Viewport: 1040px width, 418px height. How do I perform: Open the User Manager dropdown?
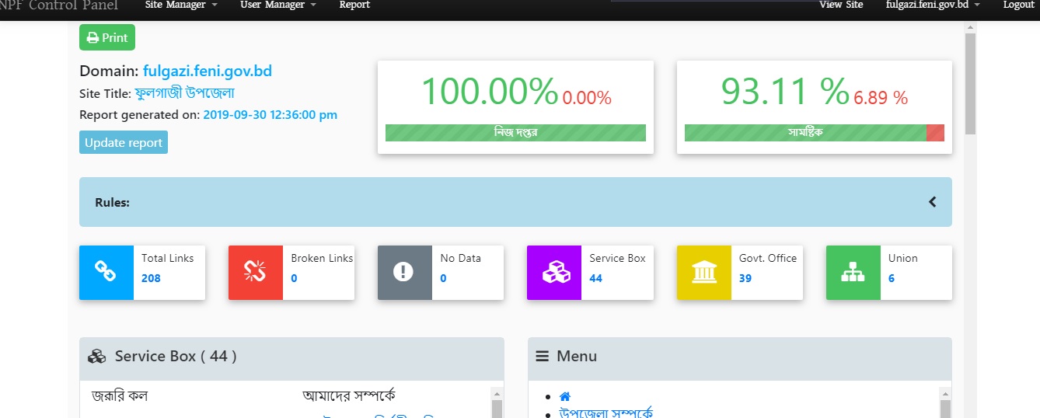pos(277,5)
